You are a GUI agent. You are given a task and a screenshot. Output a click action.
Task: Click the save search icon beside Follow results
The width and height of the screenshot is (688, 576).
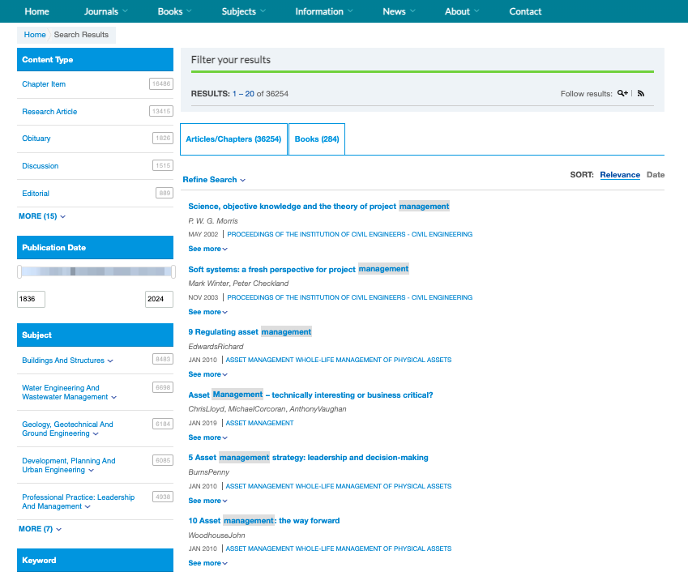[x=622, y=94]
